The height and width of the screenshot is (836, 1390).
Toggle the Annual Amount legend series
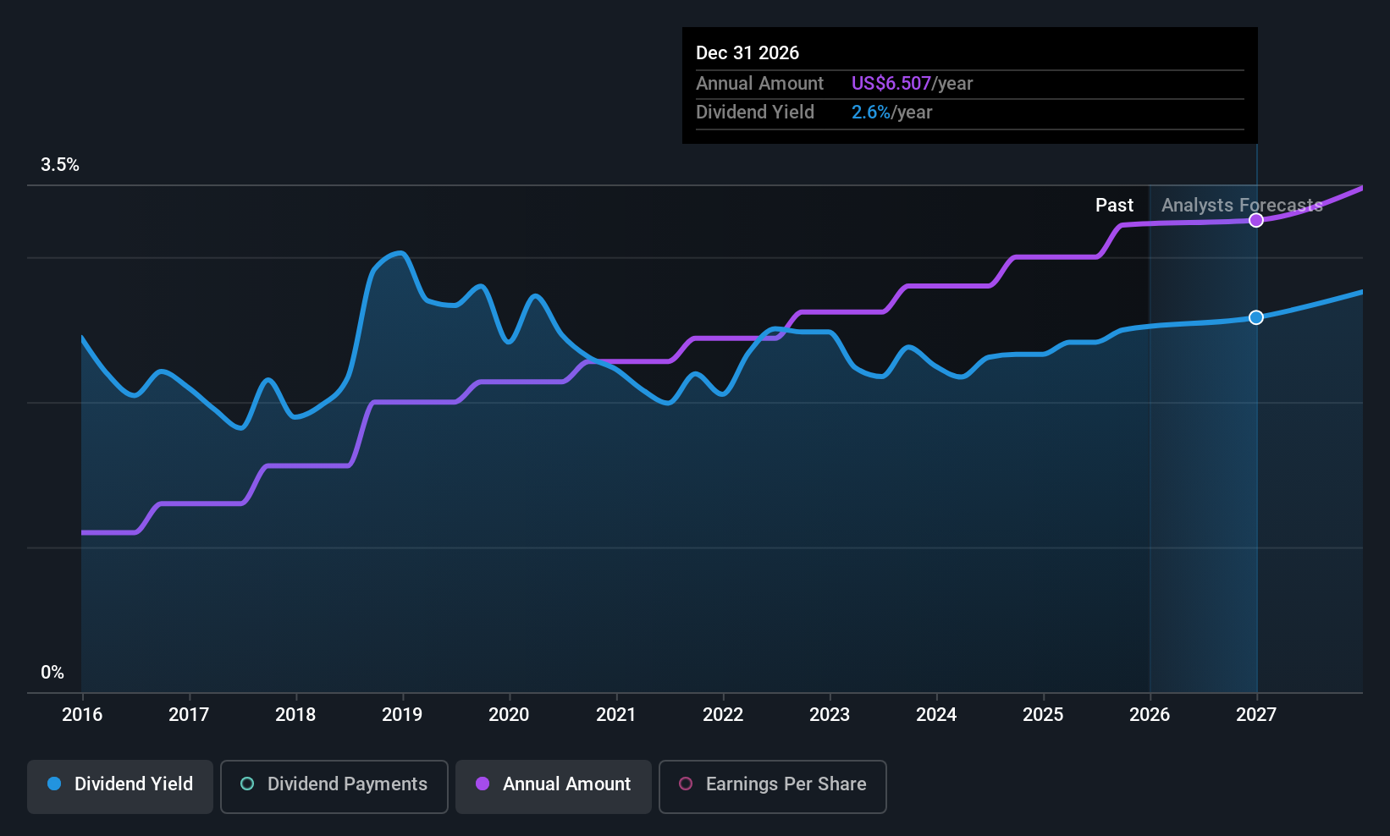[554, 786]
